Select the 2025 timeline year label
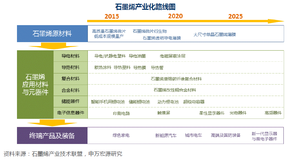The height and width of the screenshot is (159, 288). click(x=235, y=17)
